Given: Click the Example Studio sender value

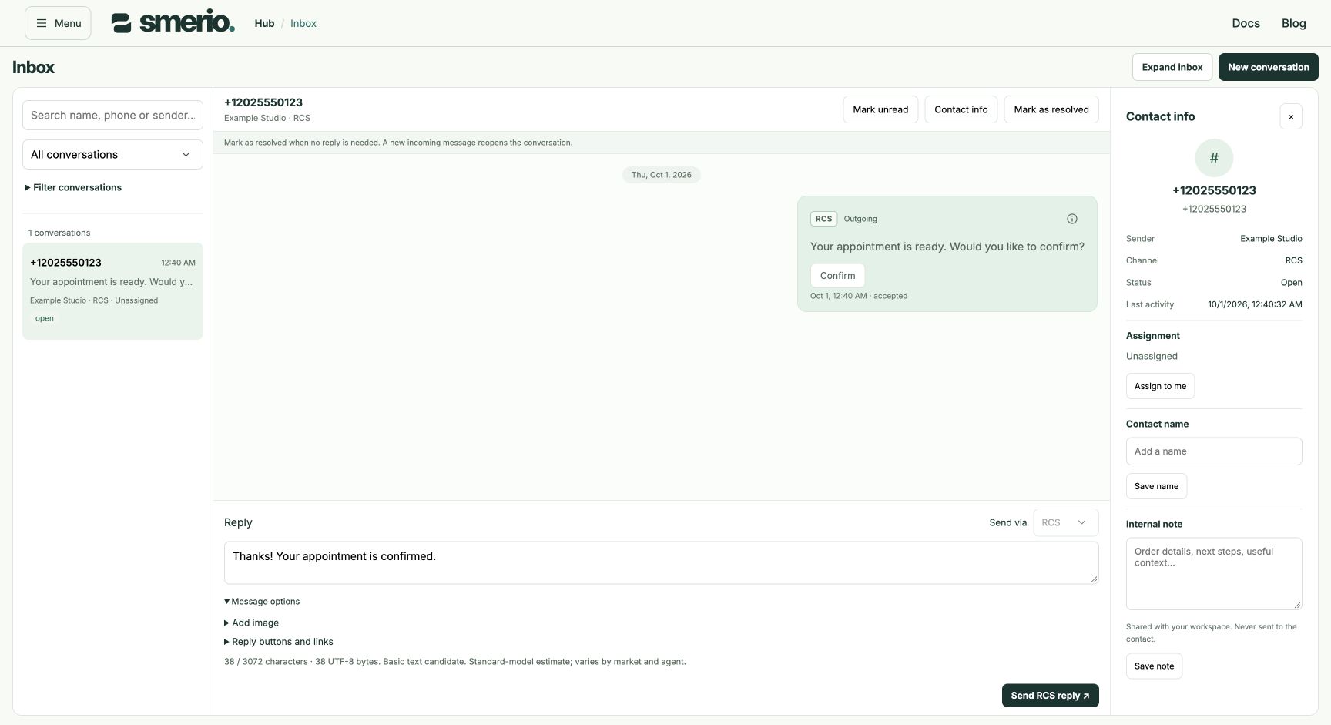Looking at the screenshot, I should point(1271,238).
